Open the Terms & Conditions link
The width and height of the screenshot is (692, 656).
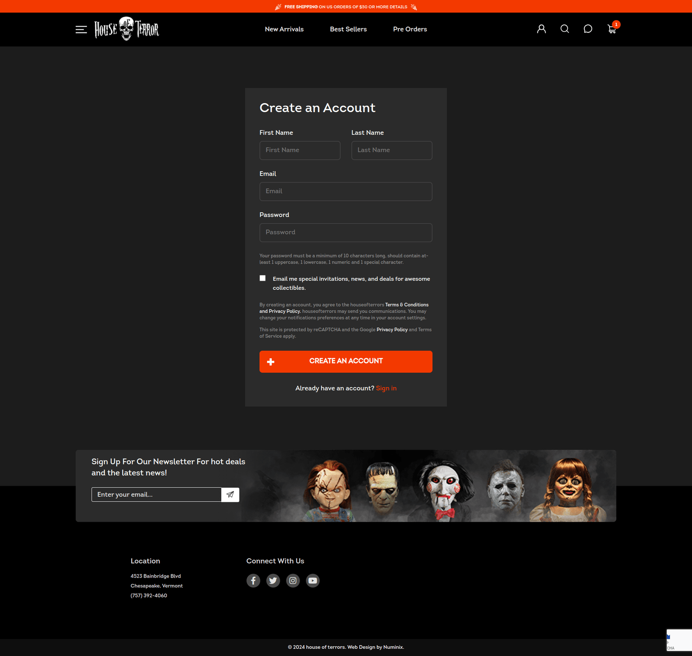[406, 305]
